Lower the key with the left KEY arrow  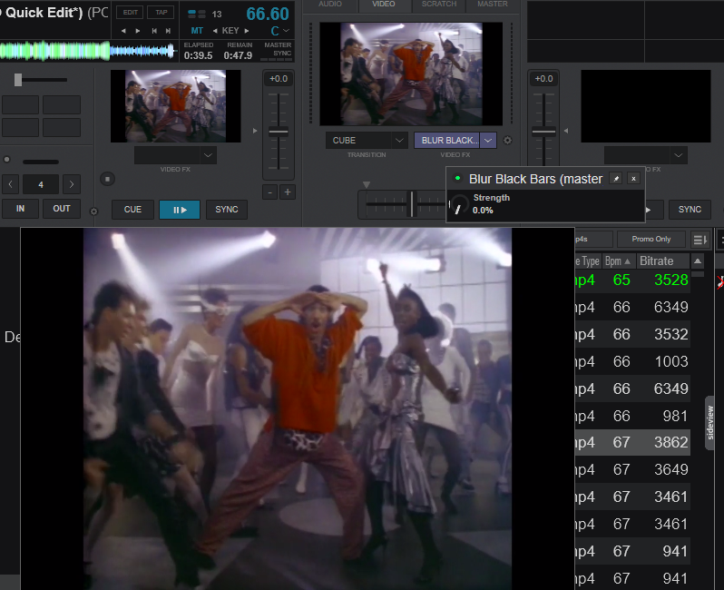click(215, 31)
